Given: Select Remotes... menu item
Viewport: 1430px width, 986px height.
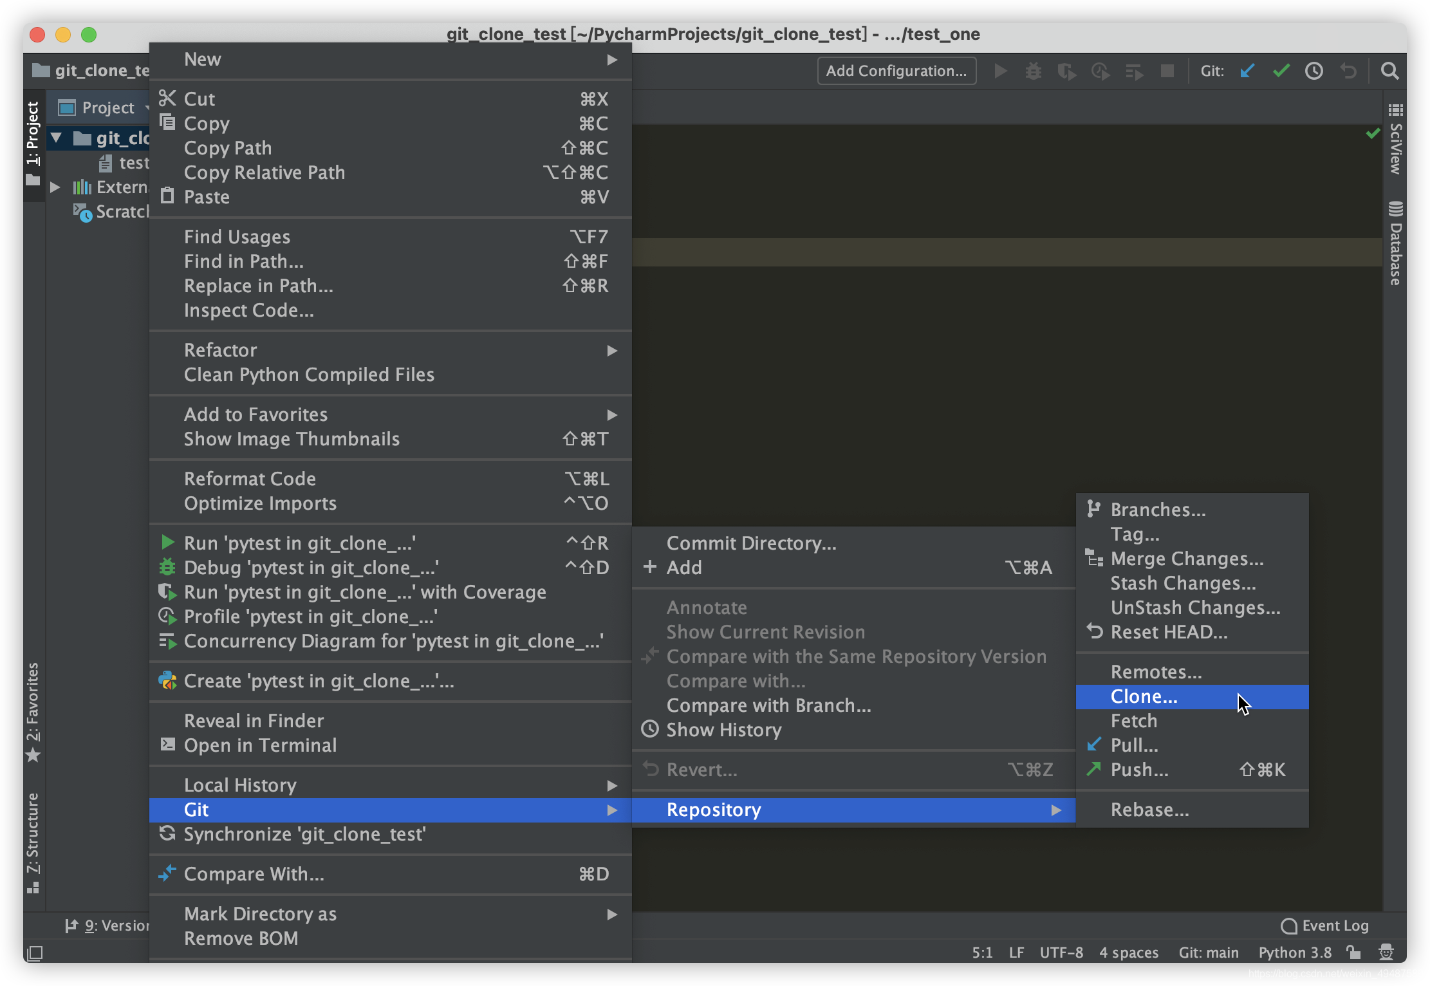Looking at the screenshot, I should 1192,672.
